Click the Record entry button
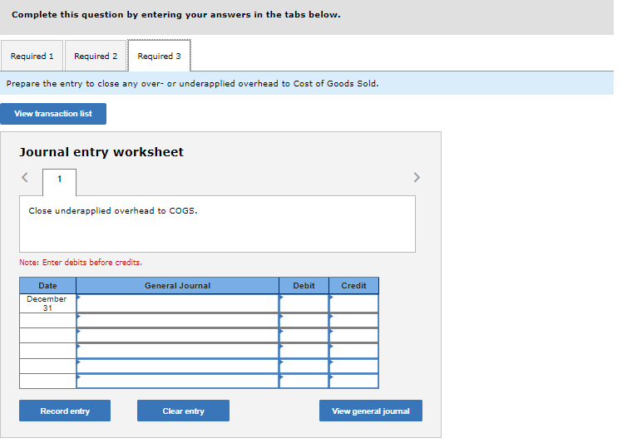The image size is (637, 443). point(65,411)
